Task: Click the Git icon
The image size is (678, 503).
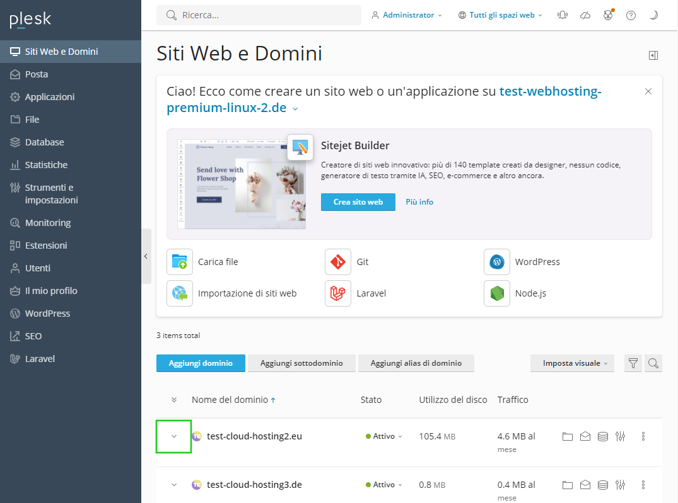Action: [x=337, y=262]
